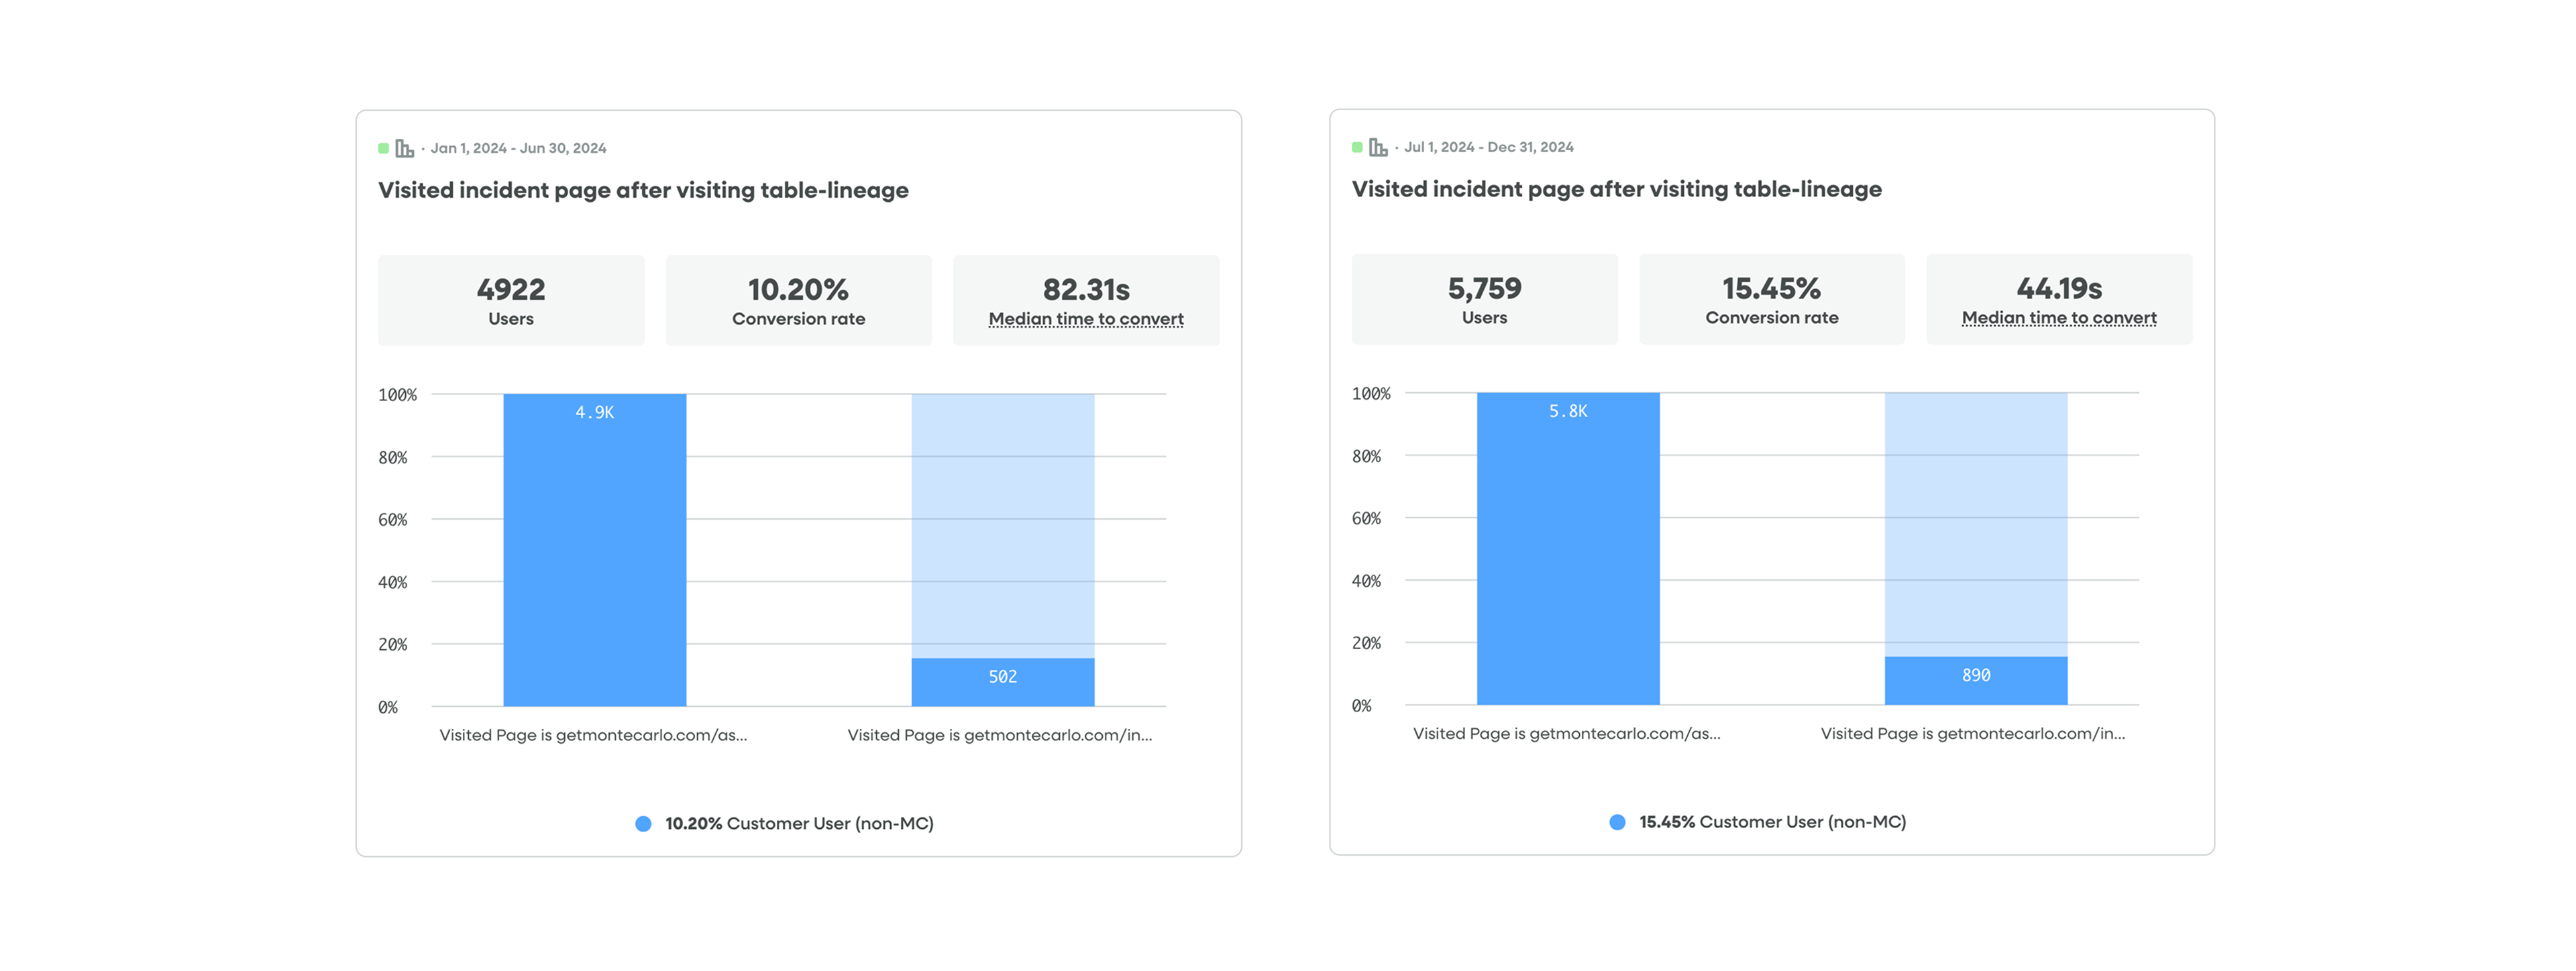Image resolution: width=2576 pixels, height=971 pixels.
Task: Click the 5.8K funnel bar
Action: coord(1568,549)
